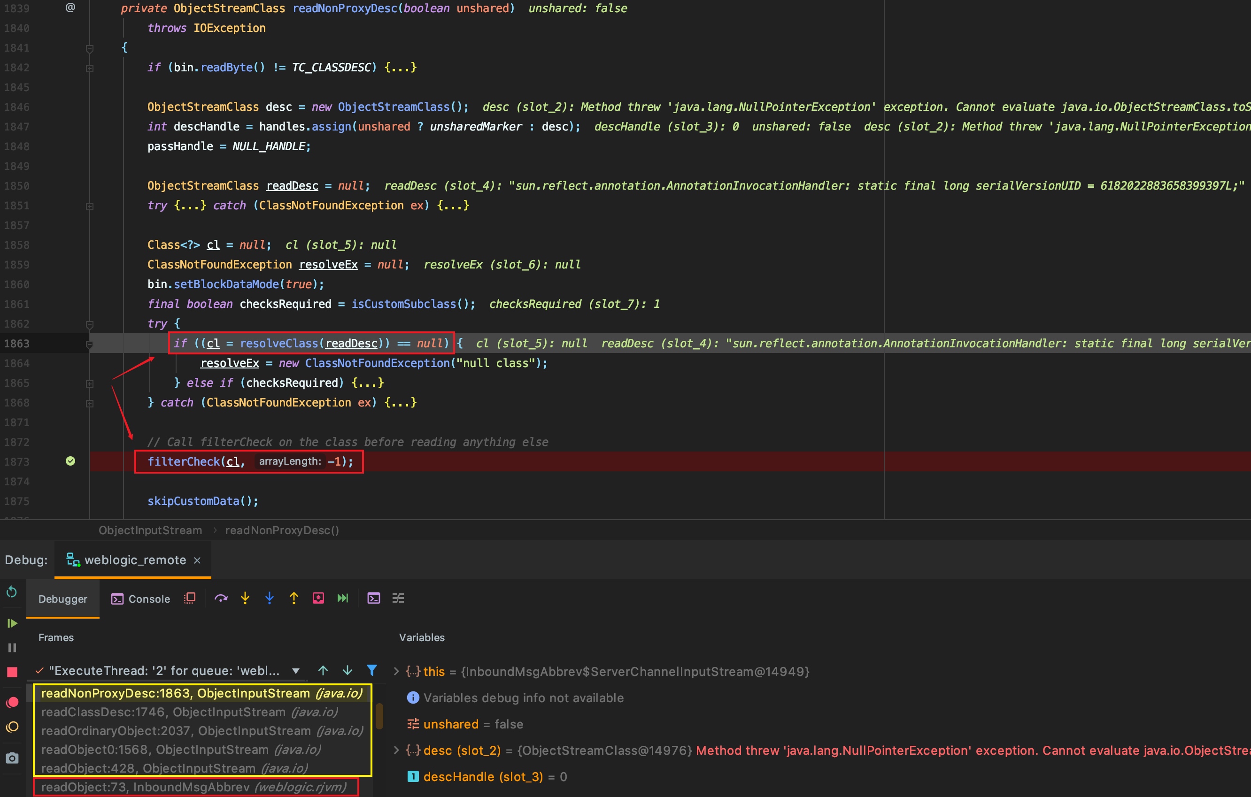Screen dimensions: 1251x797
Task: Toggle the breakpoint on line 1873
Action: 70,461
